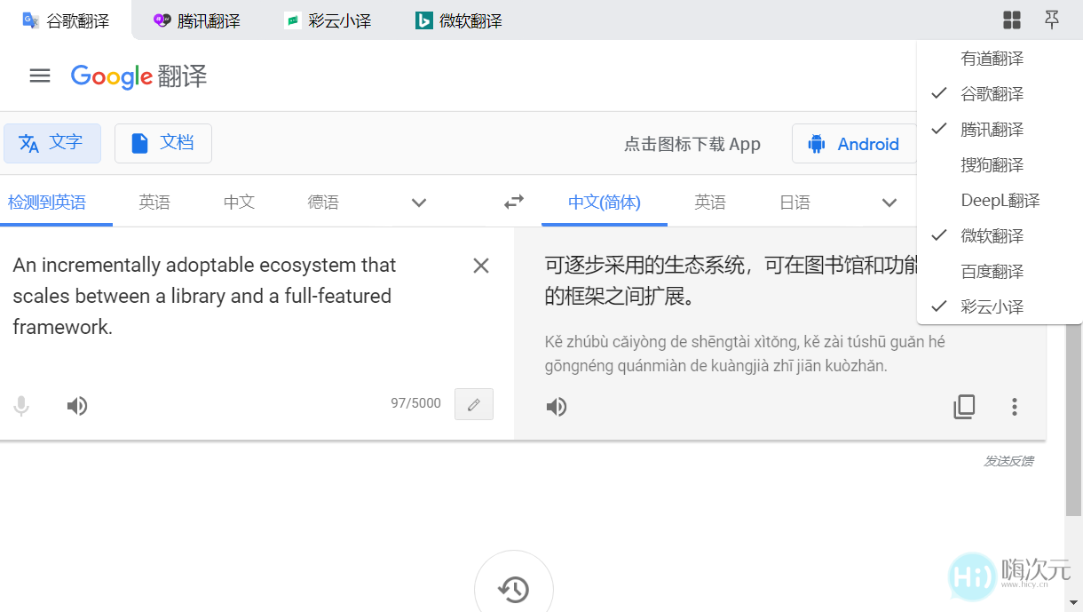This screenshot has height=612, width=1083.
Task: Open the Google Translate hamburger menu
Action: [40, 76]
